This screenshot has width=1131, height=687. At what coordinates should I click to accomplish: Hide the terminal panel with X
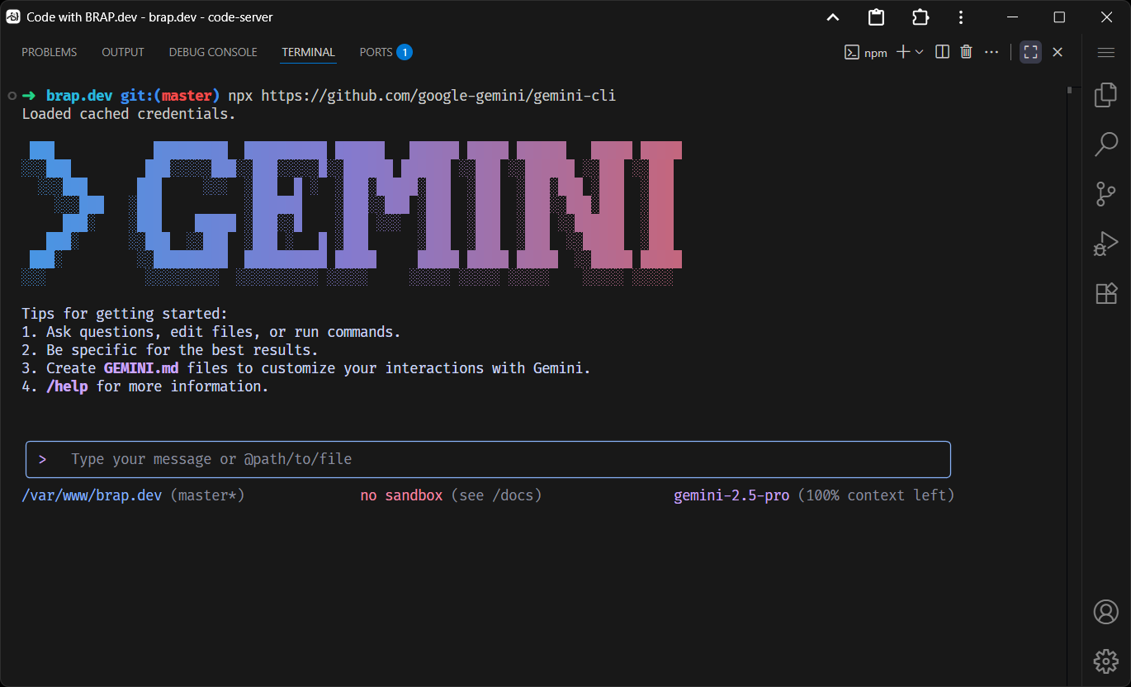click(x=1058, y=52)
